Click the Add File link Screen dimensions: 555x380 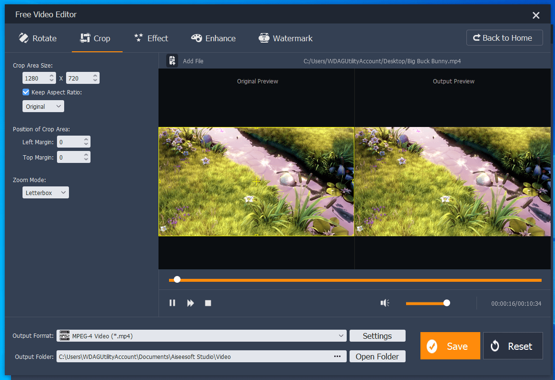click(193, 61)
